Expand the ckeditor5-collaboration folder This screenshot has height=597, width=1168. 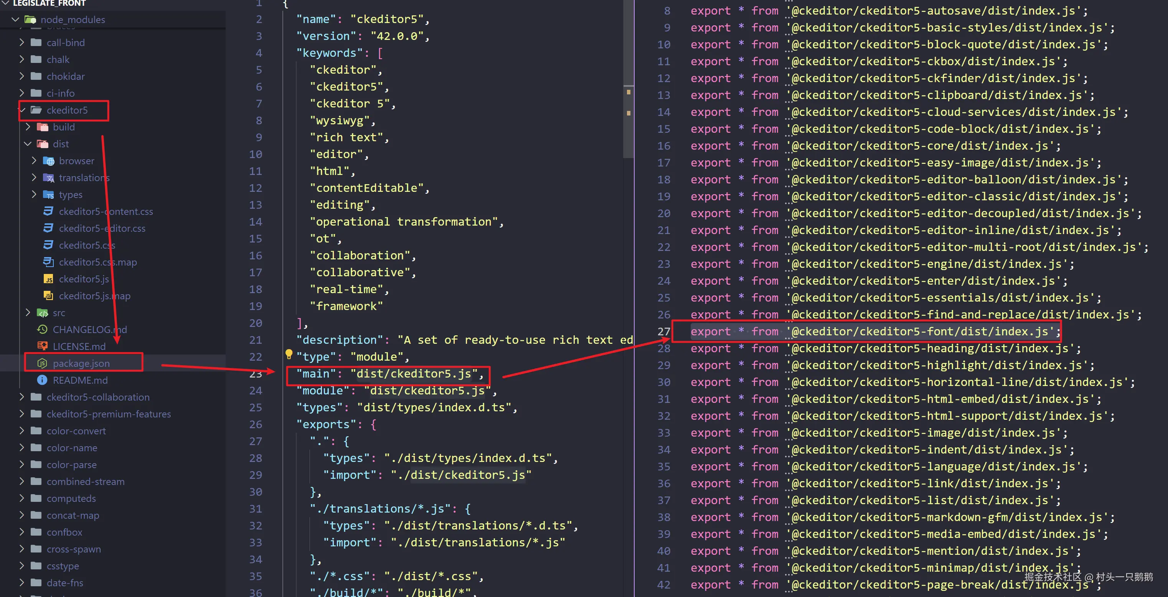coord(22,397)
